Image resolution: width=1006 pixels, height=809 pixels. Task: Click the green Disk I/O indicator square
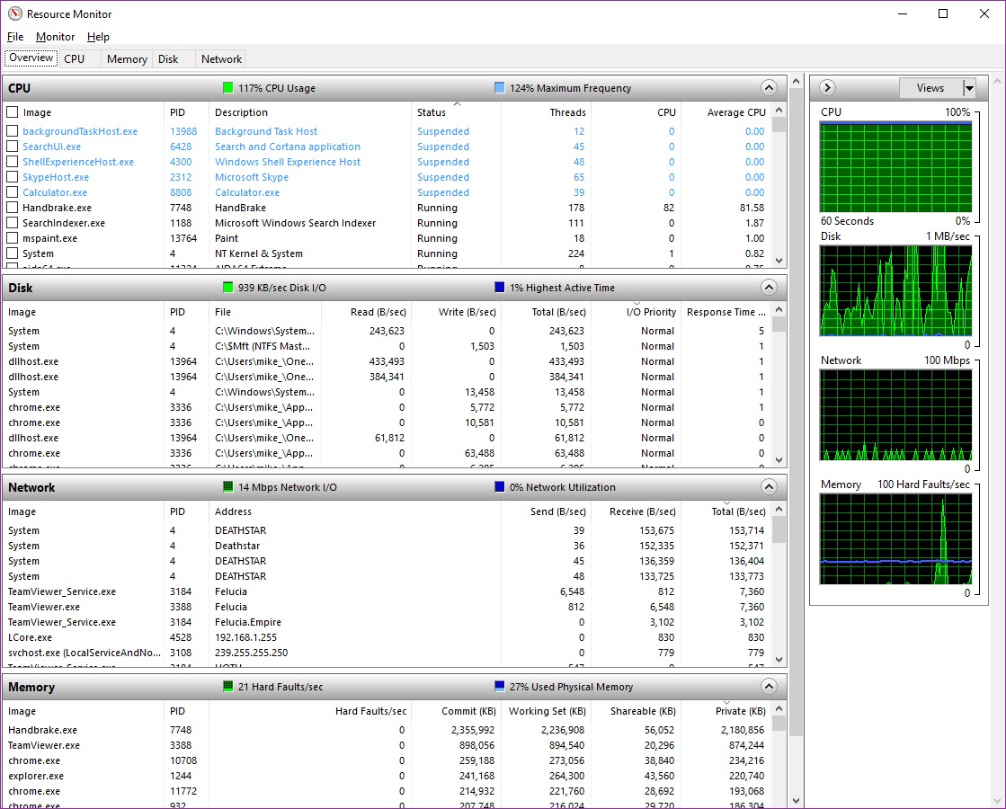pos(228,288)
